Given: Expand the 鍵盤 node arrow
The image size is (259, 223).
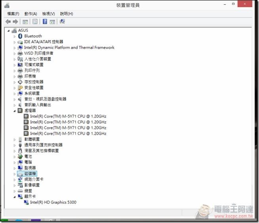Looking at the screenshot, I should (15, 191).
